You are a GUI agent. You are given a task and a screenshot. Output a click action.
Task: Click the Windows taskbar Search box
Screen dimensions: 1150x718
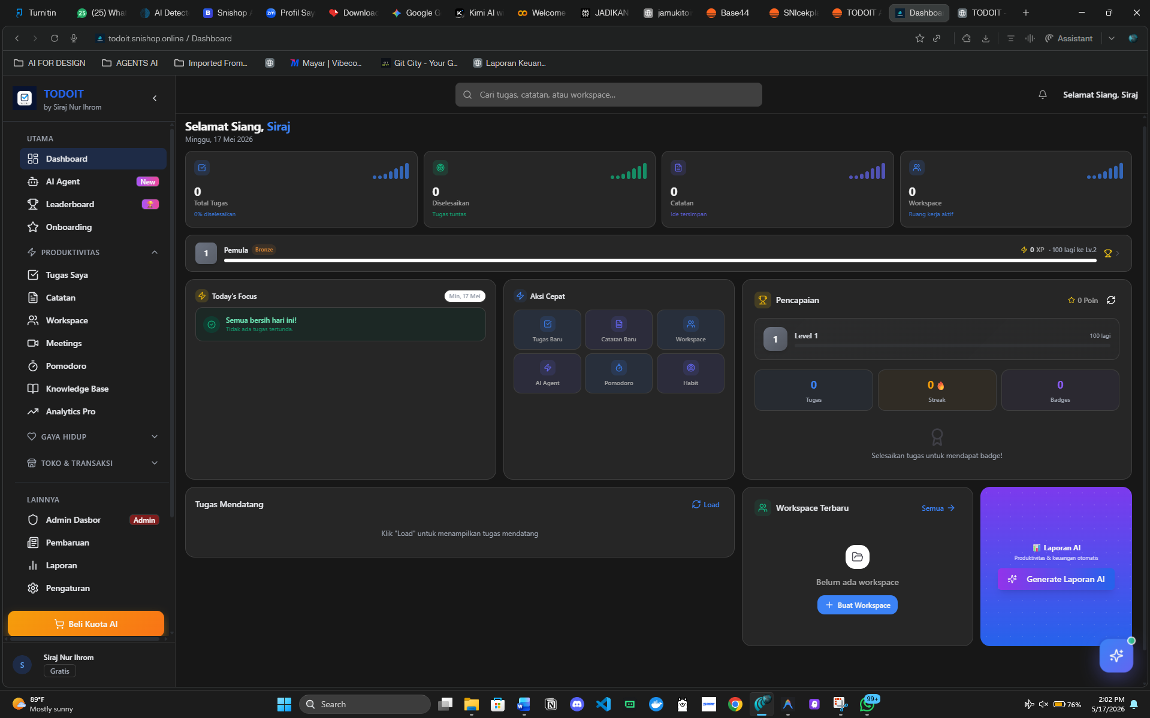(365, 704)
